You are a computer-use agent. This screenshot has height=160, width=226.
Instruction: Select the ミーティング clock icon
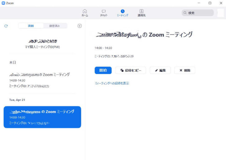coord(122,11)
